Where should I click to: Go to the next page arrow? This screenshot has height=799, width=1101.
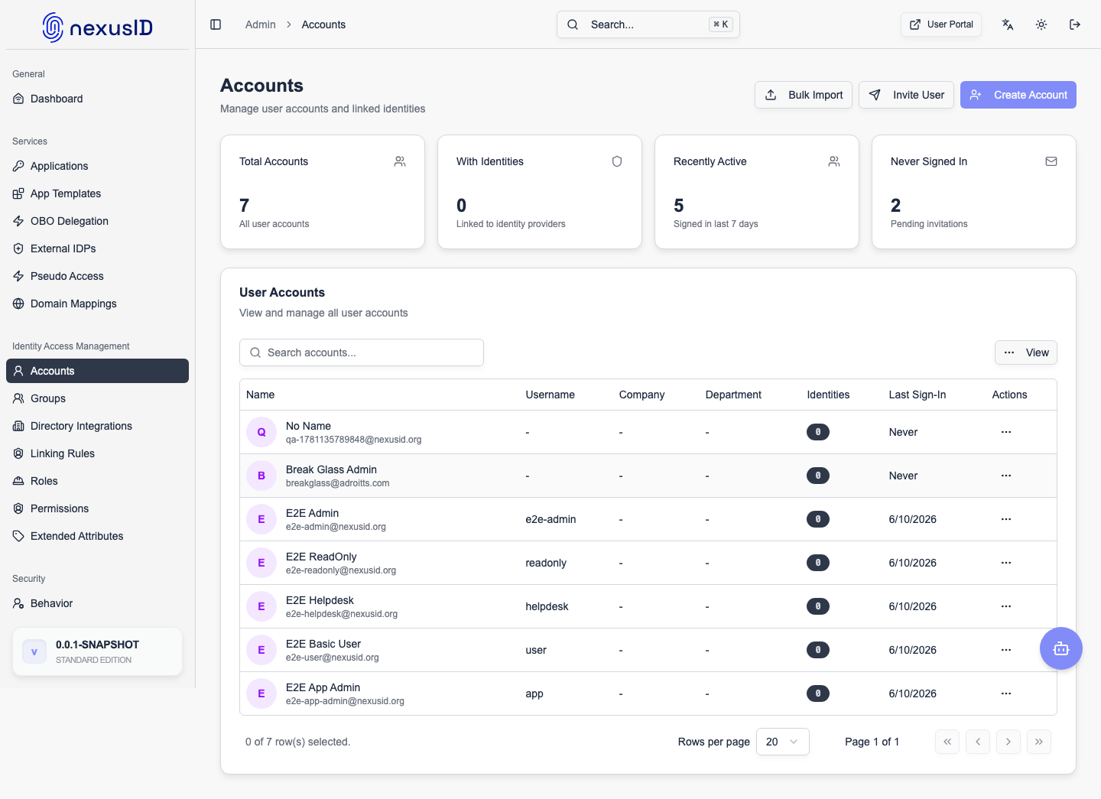tap(1008, 742)
